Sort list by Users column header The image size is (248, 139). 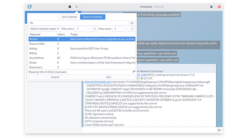pyautogui.click(x=62, y=34)
